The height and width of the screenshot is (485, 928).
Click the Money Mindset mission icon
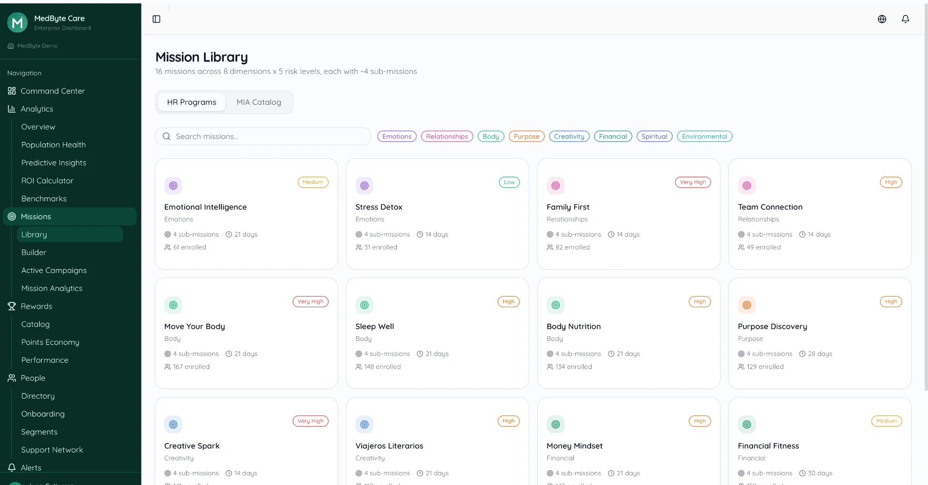[x=556, y=424]
